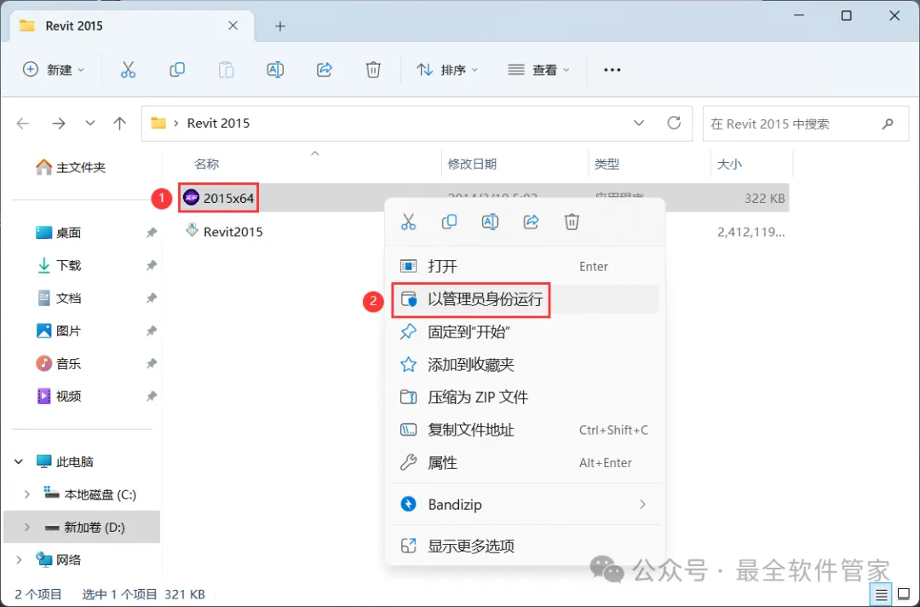Expand the address bar history dropdown
Image resolution: width=920 pixels, height=607 pixels.
(639, 124)
